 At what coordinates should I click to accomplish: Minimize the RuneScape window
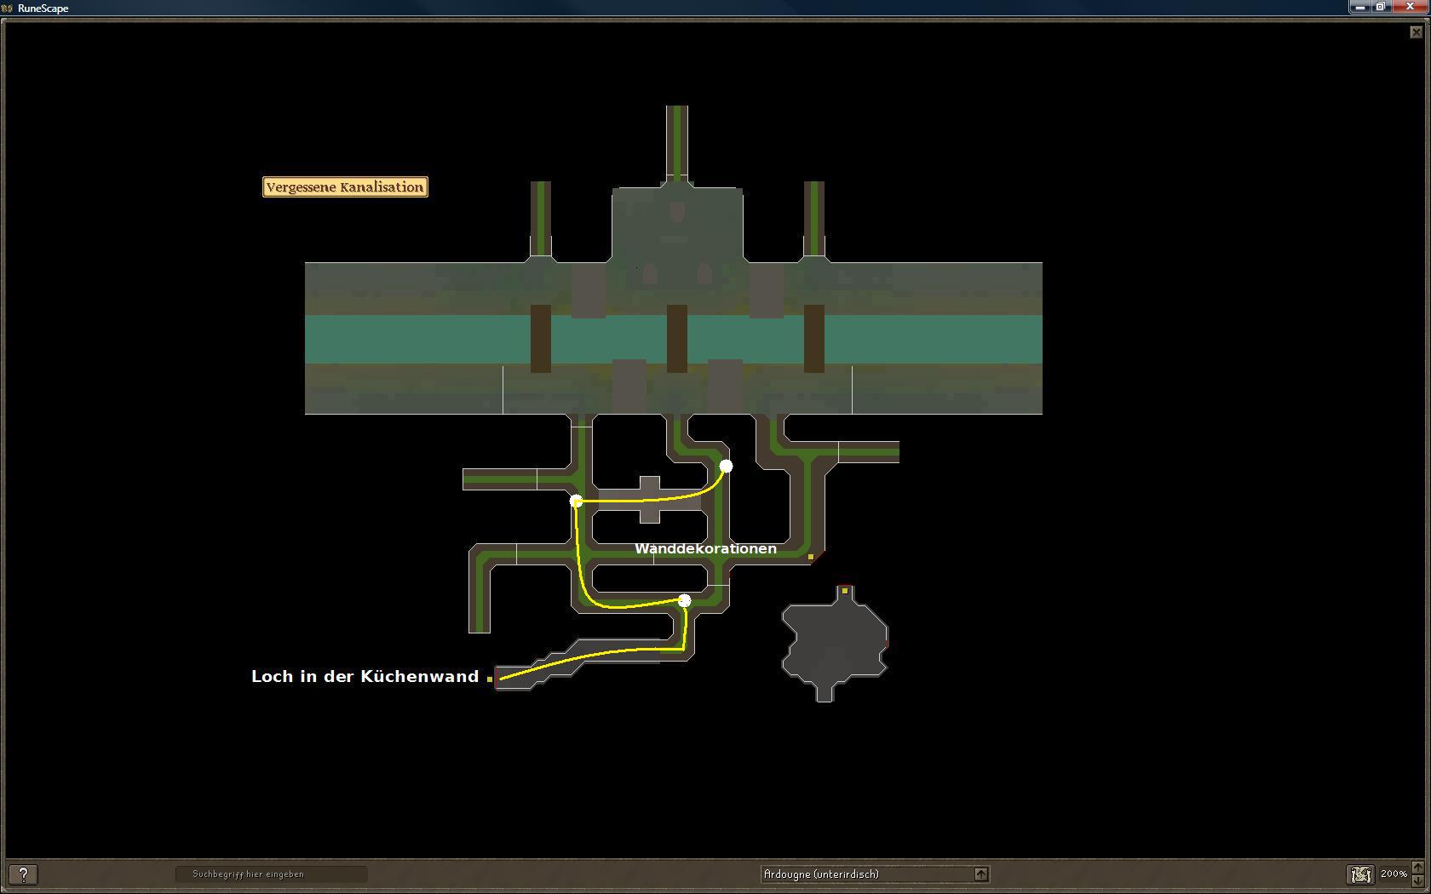[x=1359, y=7]
